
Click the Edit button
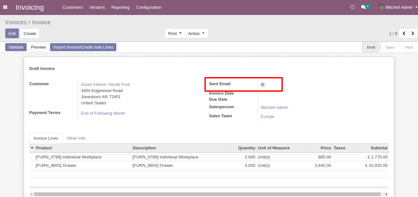coord(12,33)
